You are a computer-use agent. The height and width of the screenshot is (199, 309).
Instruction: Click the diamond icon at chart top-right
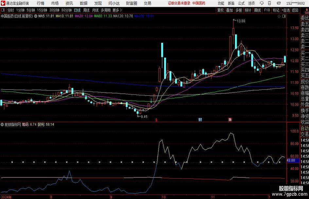279,16
